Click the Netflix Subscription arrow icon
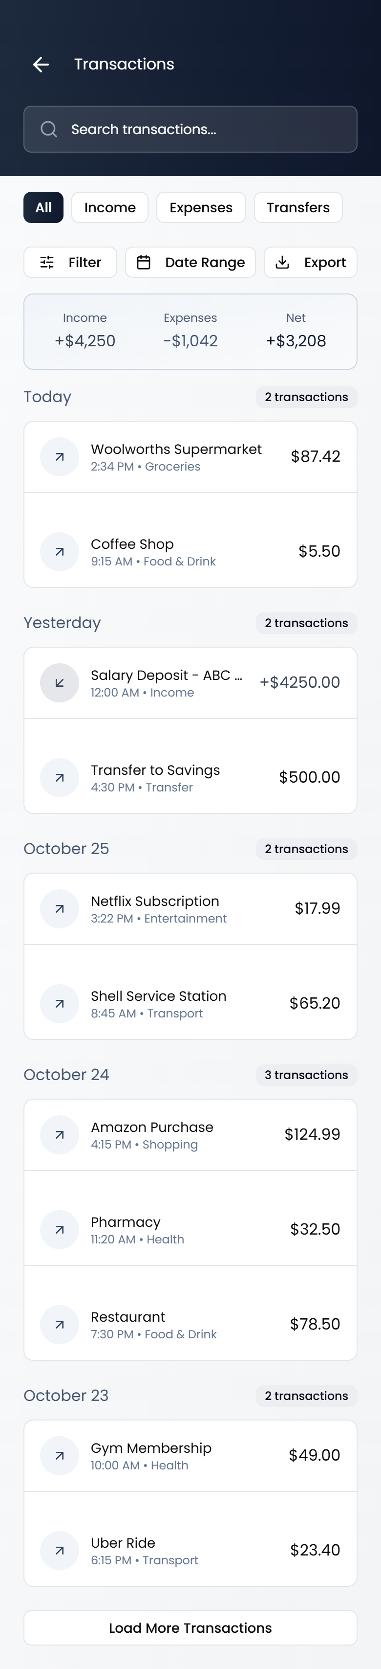Viewport: 381px width, 1669px height. point(60,909)
